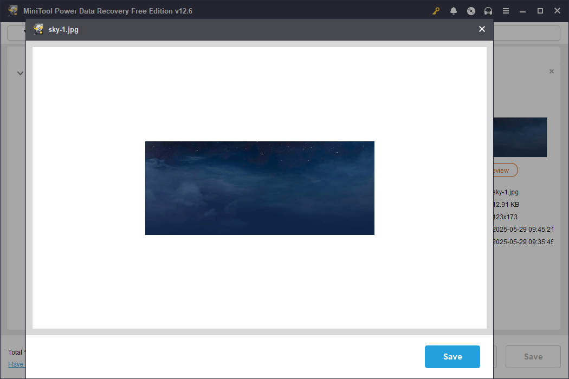Click the key register icon in title bar
The width and height of the screenshot is (569, 379).
[436, 11]
